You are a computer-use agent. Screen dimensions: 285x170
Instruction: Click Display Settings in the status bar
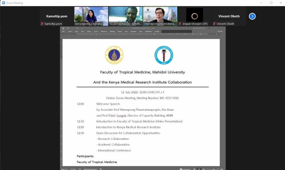185,169
